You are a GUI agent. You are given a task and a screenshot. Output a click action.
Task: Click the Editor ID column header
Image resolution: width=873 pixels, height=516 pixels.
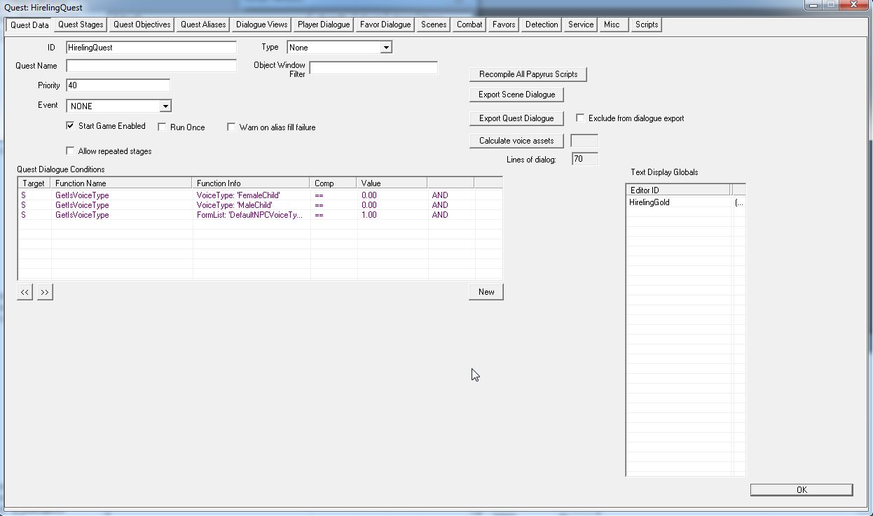pos(678,190)
